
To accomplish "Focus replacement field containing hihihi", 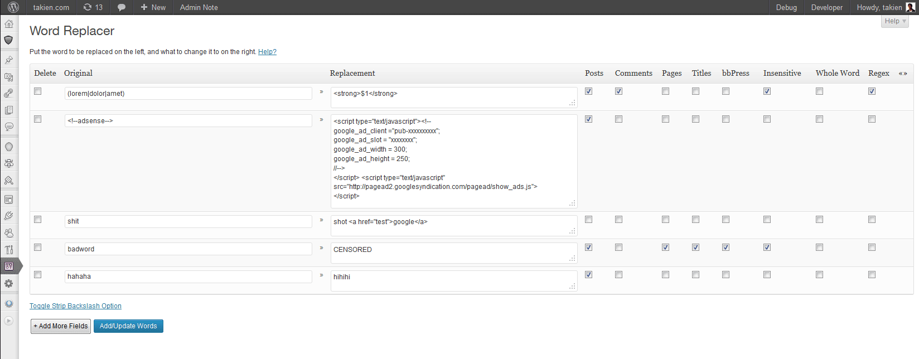I will click(454, 280).
